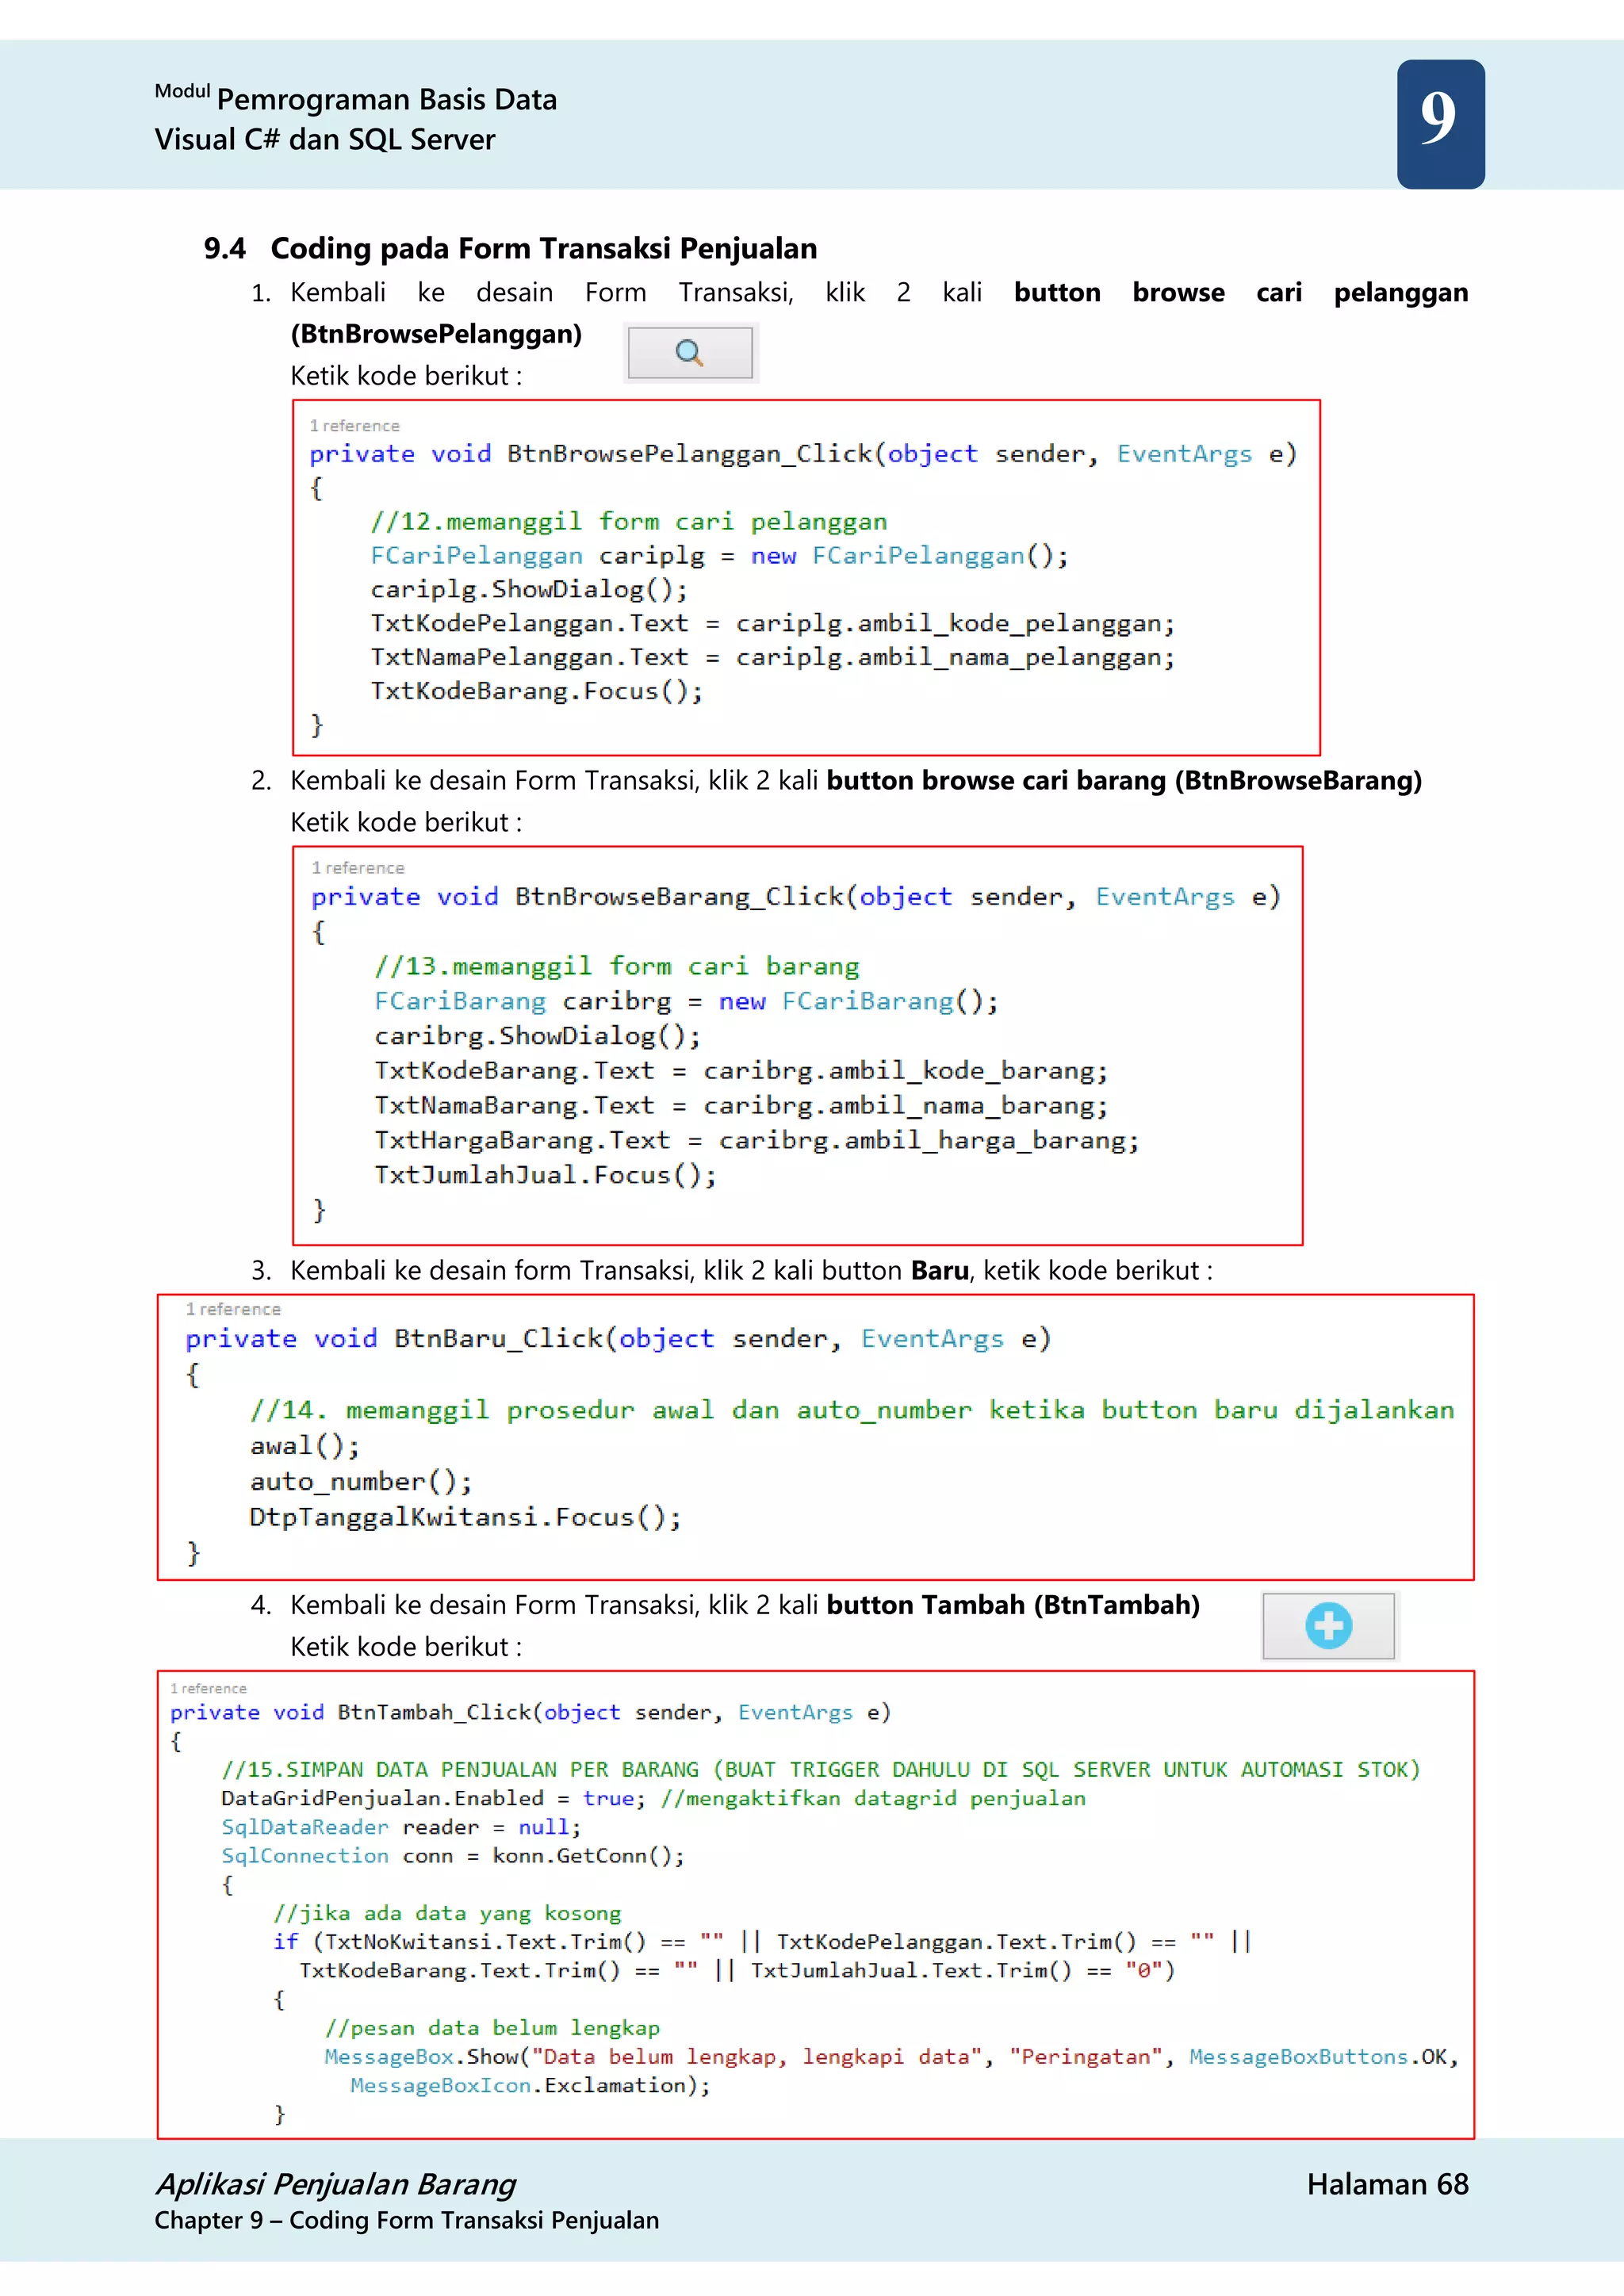Click the footer text 'Aplikasi Penjualan Barang'
This screenshot has height=2296, width=1624.
tap(335, 2185)
